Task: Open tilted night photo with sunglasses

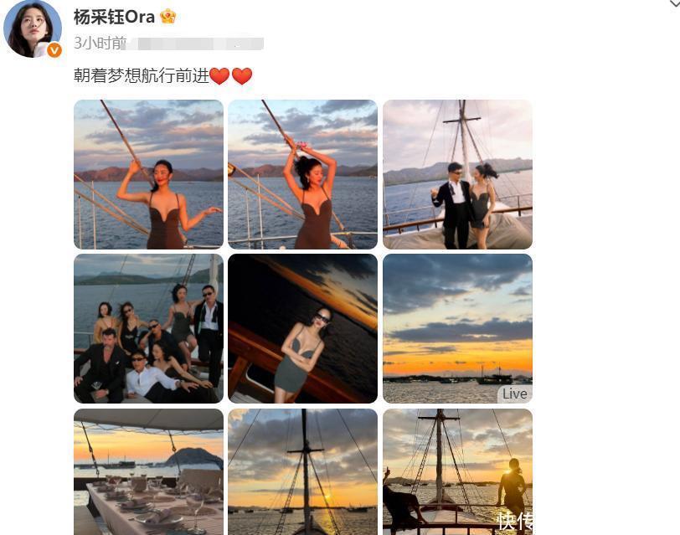Action: click(x=302, y=329)
